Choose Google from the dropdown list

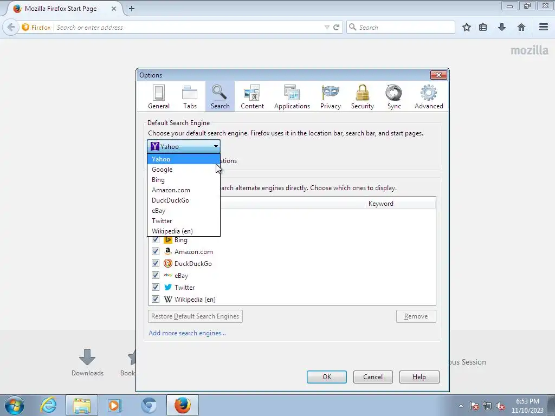(184, 170)
